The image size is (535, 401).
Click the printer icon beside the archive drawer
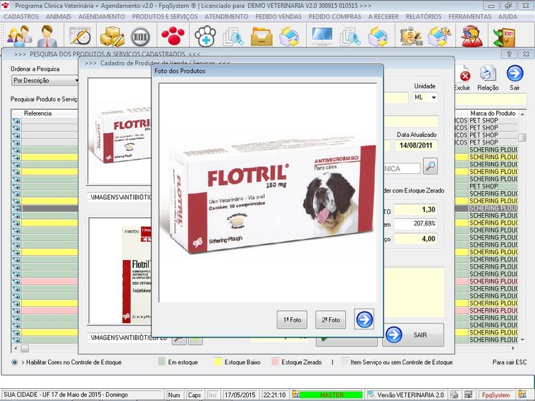[x=289, y=37]
